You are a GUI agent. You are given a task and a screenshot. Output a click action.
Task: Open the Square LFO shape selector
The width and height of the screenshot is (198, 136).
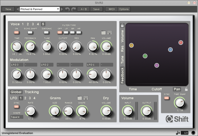click(16, 117)
